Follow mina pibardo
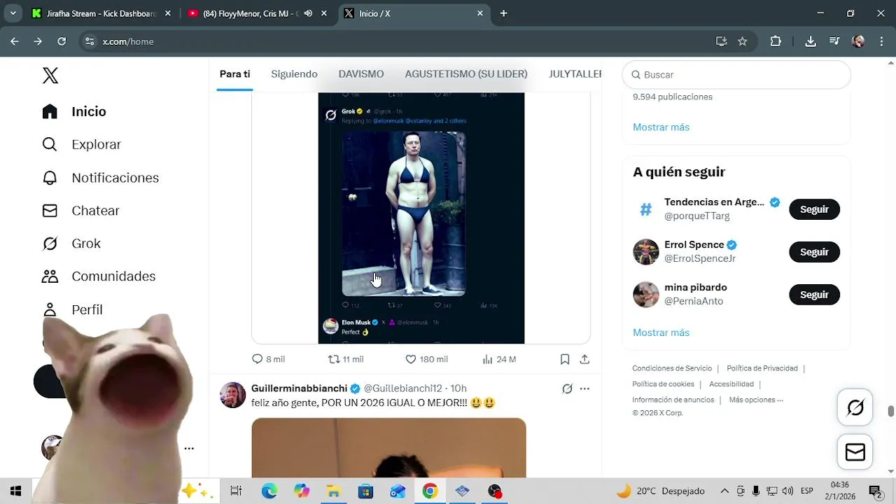Viewport: 896px width, 504px height. [814, 295]
